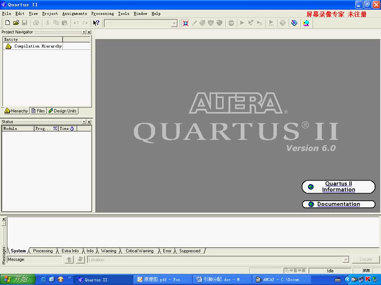Open the Quartus II Information link
Viewport: 381px width, 285px height.
339,186
